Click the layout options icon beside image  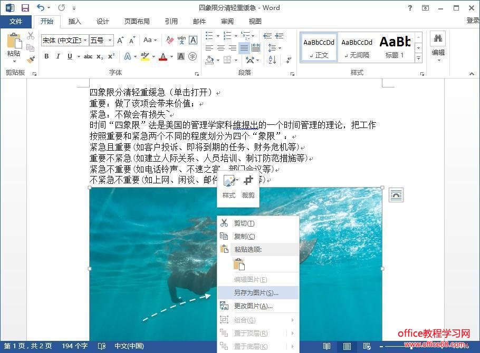coord(396,195)
